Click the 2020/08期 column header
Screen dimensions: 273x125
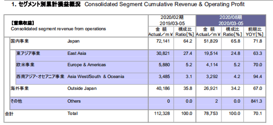[x=231, y=17]
